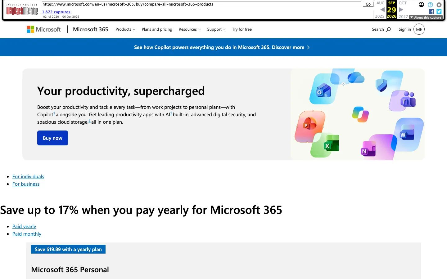Click the Your productivity, supercharged heading
This screenshot has height=279, width=447.
coord(121,91)
